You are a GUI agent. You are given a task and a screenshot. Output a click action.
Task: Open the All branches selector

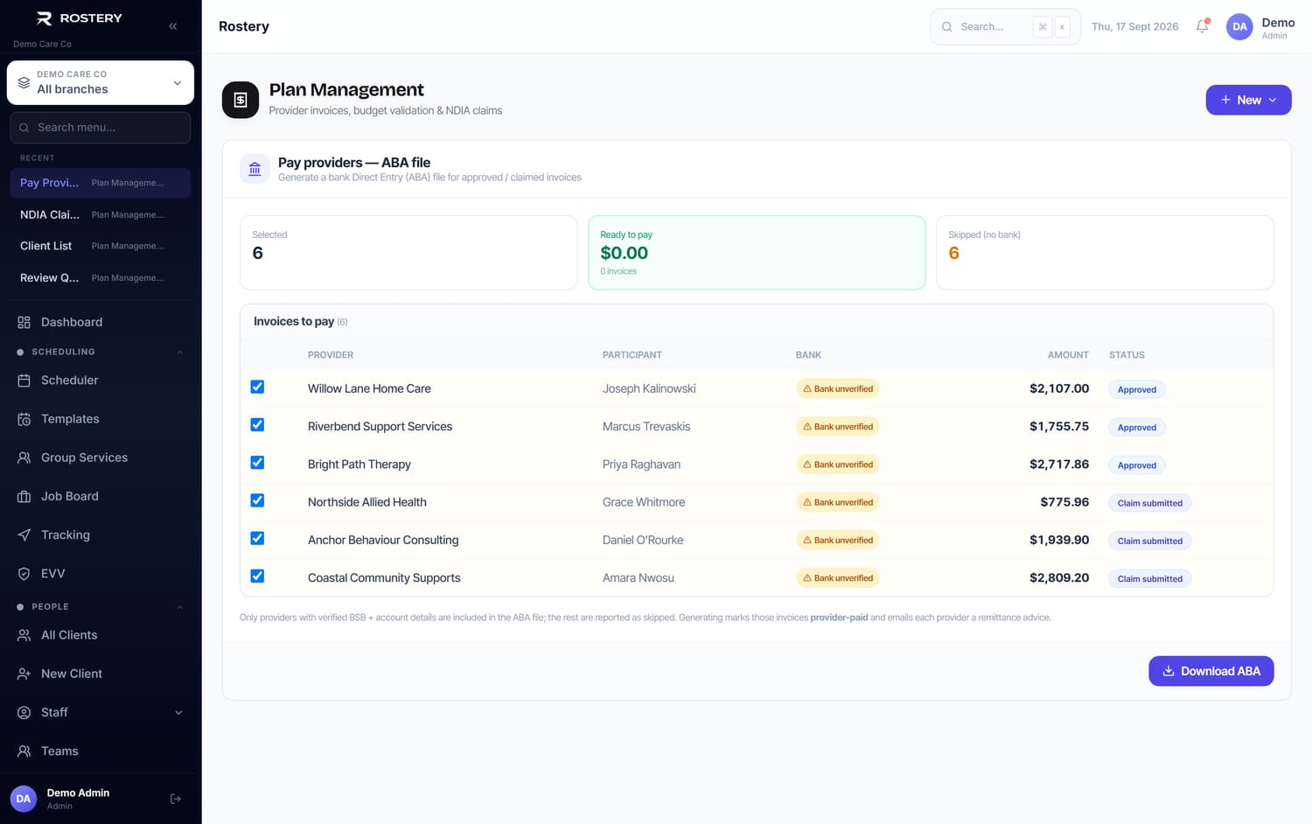101,82
